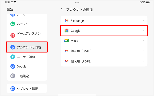154x96 pixels.
Task: Click the green battery icon in sidebar
Action: click(13, 24)
